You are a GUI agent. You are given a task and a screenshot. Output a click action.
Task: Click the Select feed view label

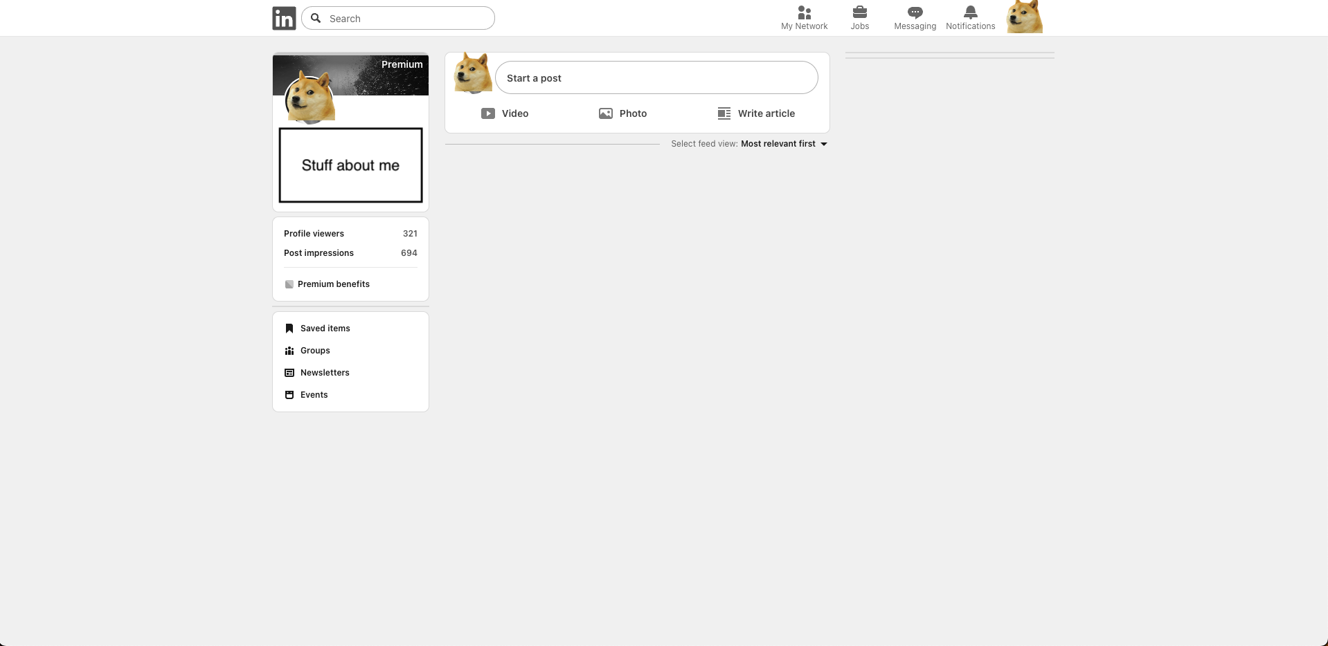pos(704,144)
